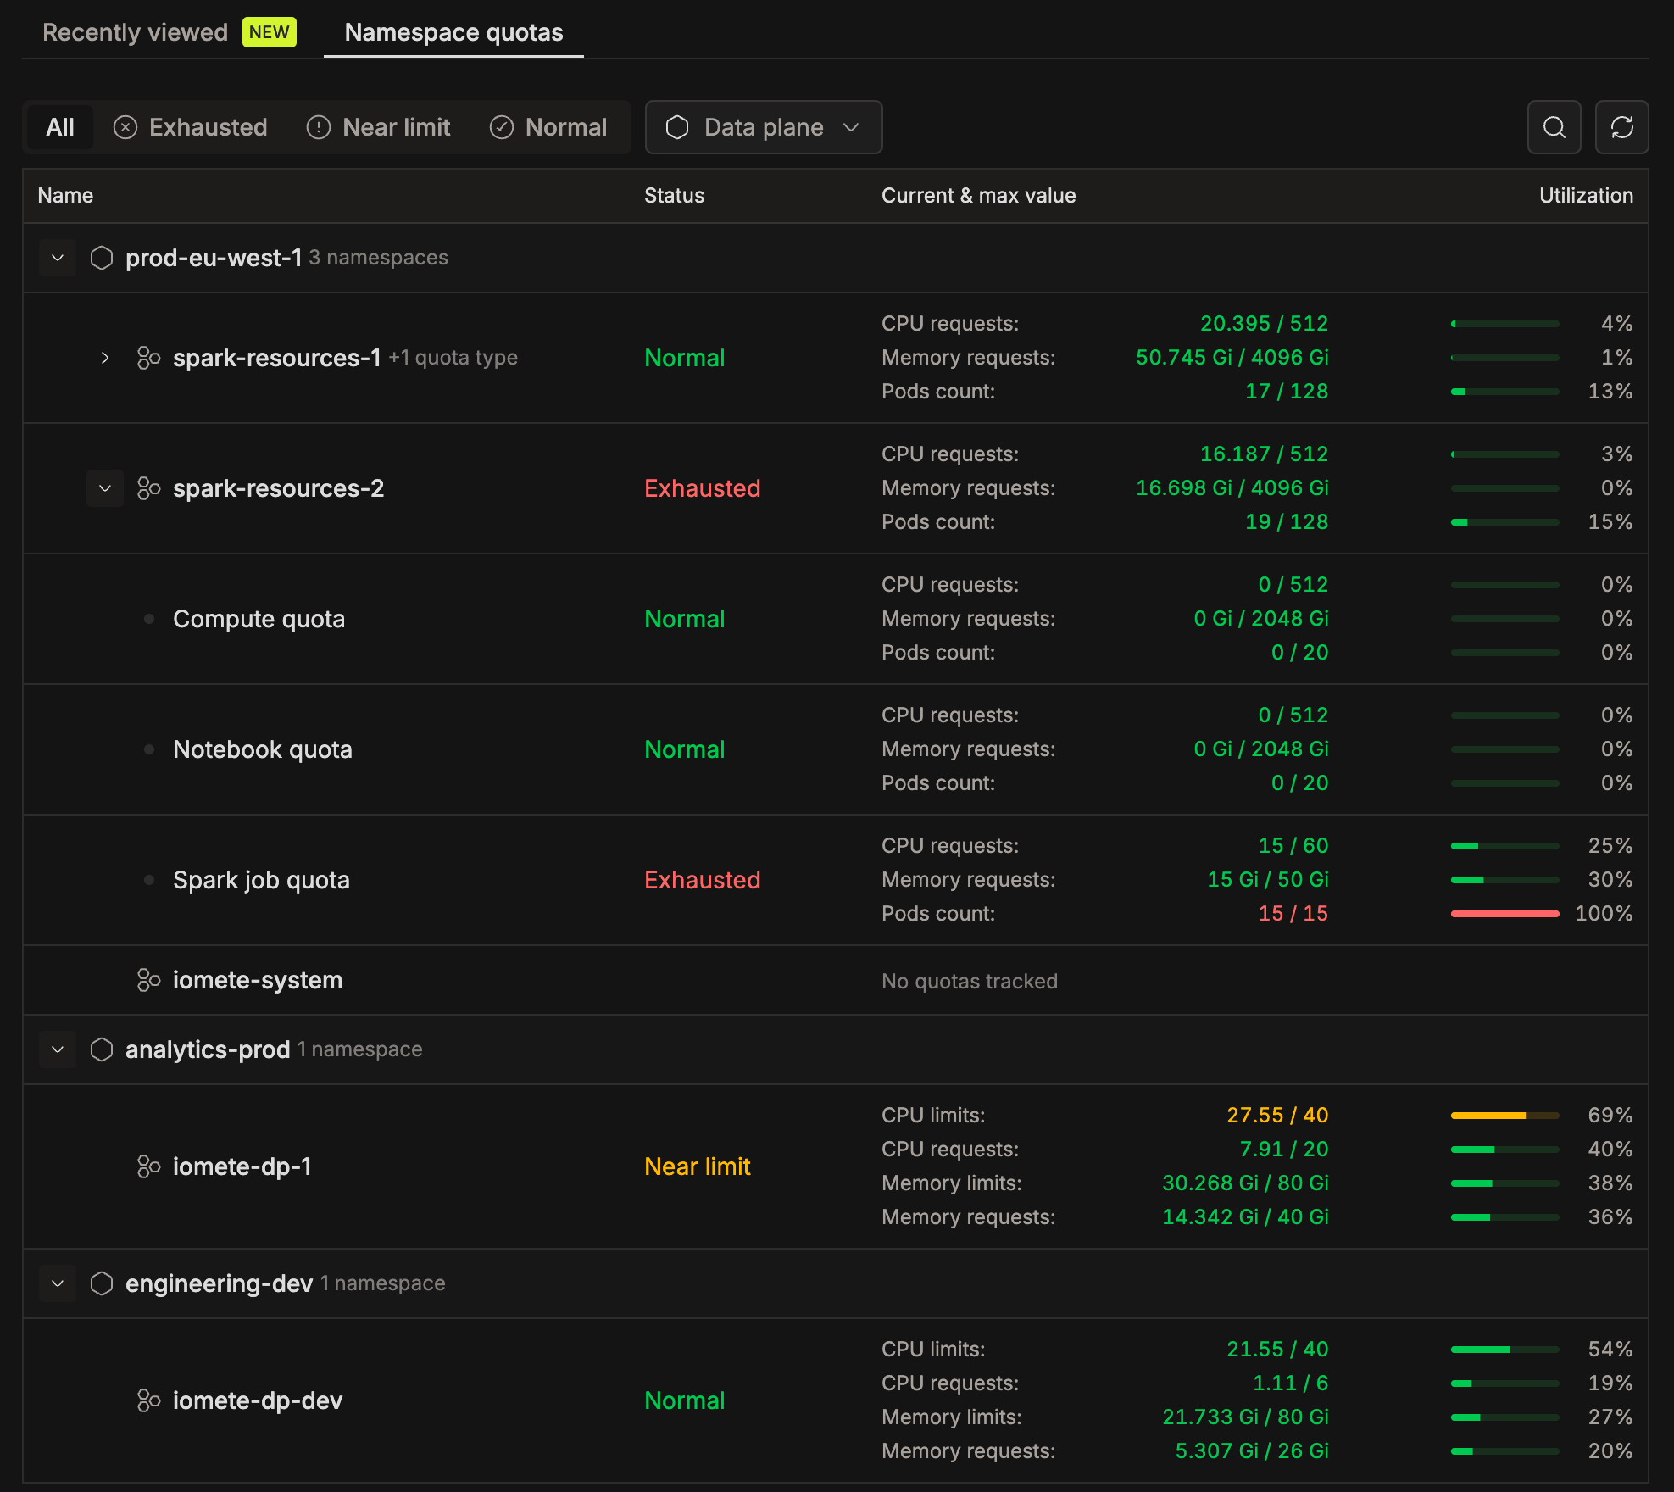Click the 15 / 15 pods count value
Screen dimensions: 1674x1492
point(1293,914)
